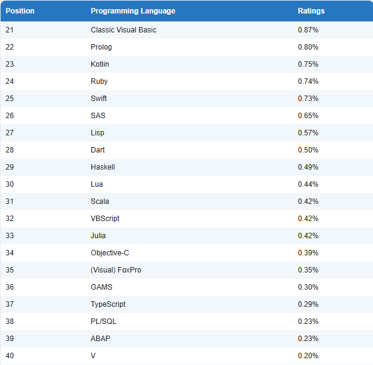Image resolution: width=373 pixels, height=365 pixels.
Task: Select the 0.80% rating for Prolog
Action: click(x=308, y=47)
